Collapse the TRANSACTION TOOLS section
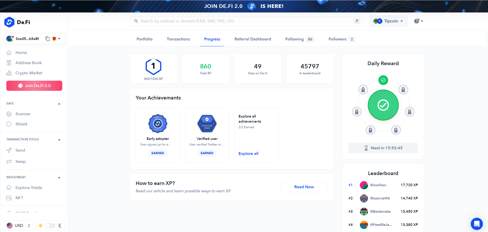The width and height of the screenshot is (488, 232). 59,140
